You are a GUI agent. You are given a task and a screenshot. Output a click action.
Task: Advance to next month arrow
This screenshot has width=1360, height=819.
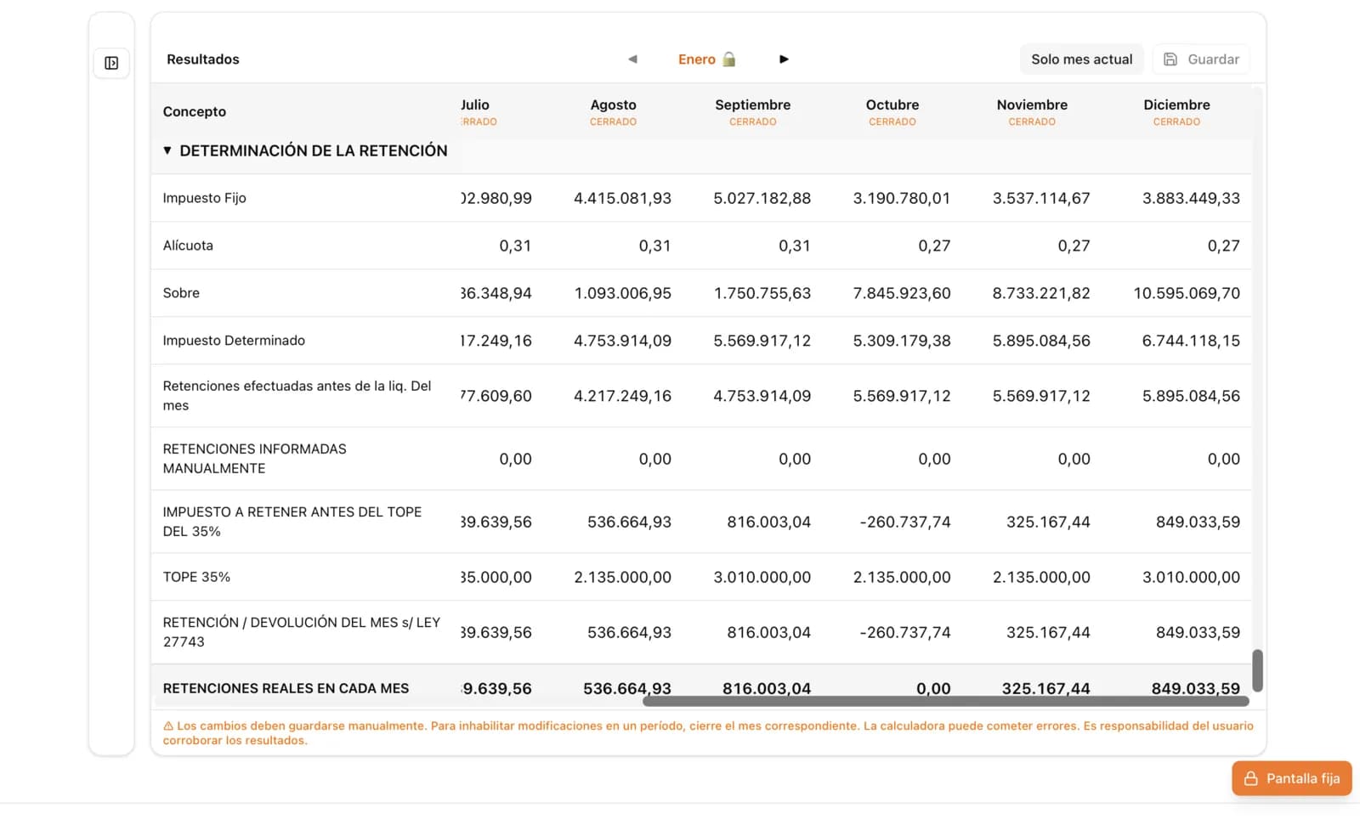784,59
